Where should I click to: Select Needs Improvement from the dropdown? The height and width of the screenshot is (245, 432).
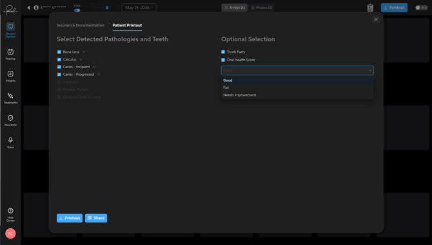(297, 95)
